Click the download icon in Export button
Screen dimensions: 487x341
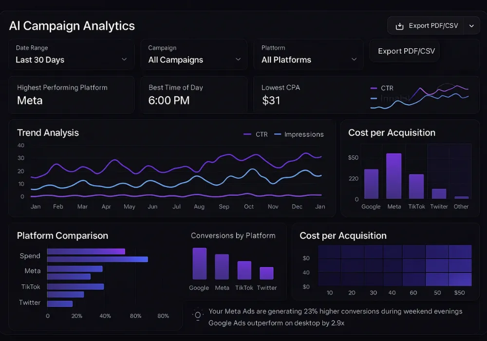pos(399,26)
